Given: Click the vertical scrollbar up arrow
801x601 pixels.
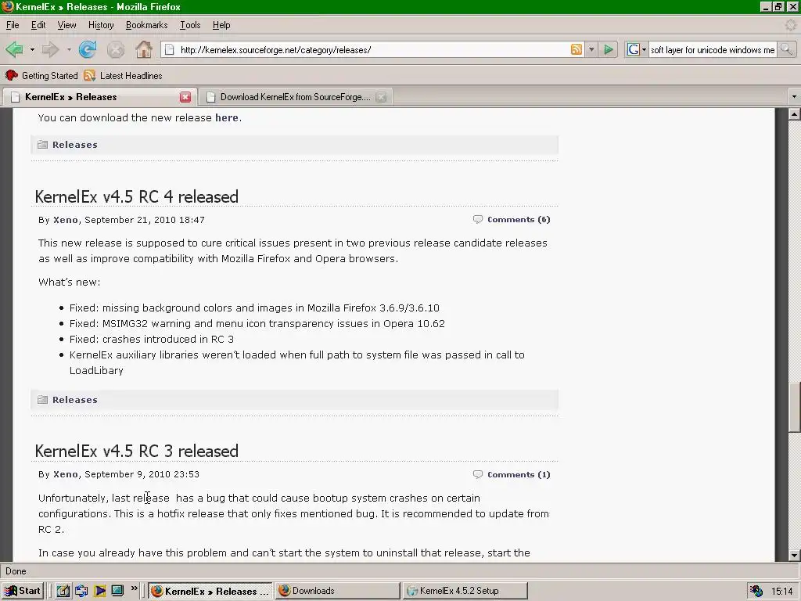Looking at the screenshot, I should point(794,114).
